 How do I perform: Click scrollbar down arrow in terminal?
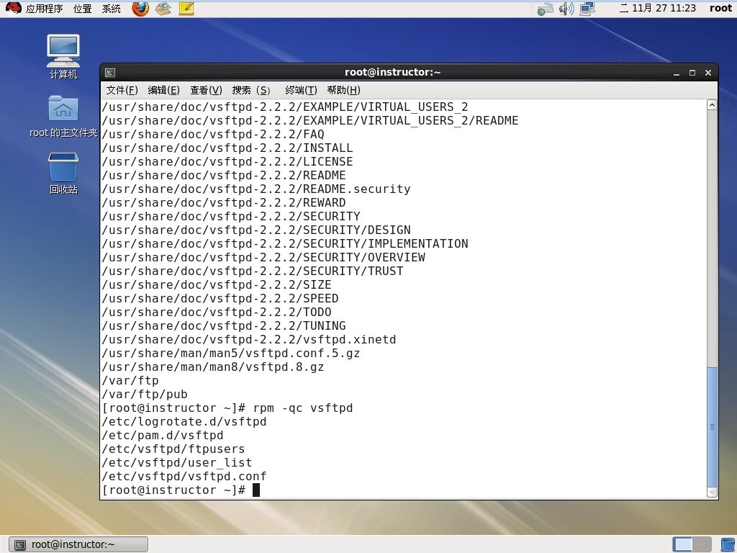712,493
